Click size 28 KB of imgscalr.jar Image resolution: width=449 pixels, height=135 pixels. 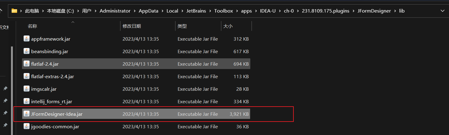[242, 89]
